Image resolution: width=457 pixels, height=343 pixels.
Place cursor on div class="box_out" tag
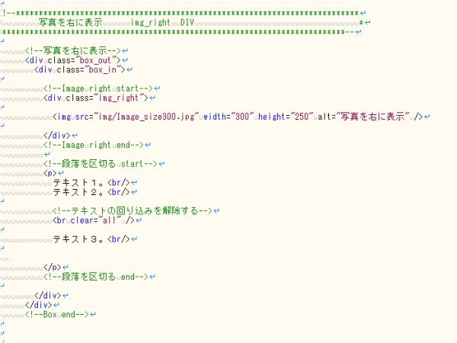point(72,60)
